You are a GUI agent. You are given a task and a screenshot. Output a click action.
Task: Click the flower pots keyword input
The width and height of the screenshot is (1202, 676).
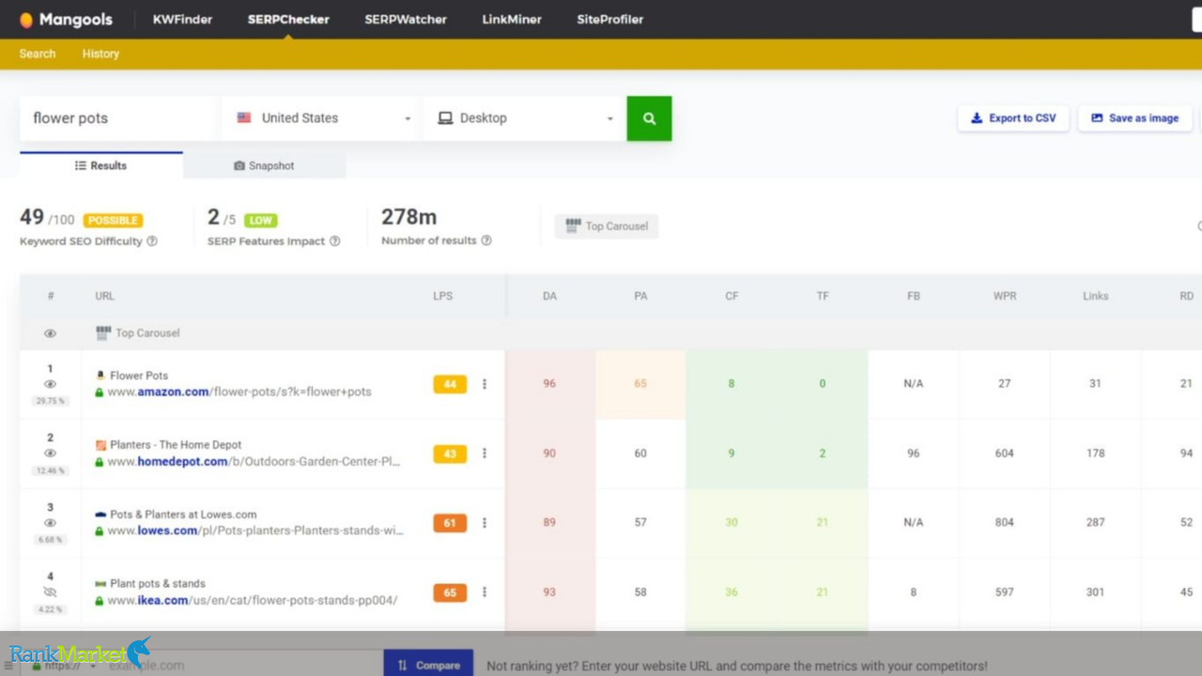118,118
